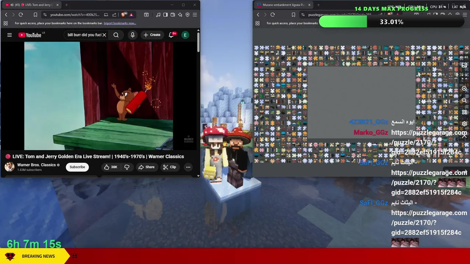Open a new tab in YouTube window

66,5
